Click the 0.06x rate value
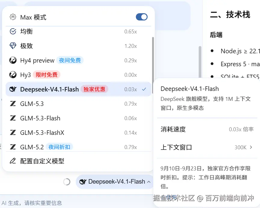 (x=130, y=118)
